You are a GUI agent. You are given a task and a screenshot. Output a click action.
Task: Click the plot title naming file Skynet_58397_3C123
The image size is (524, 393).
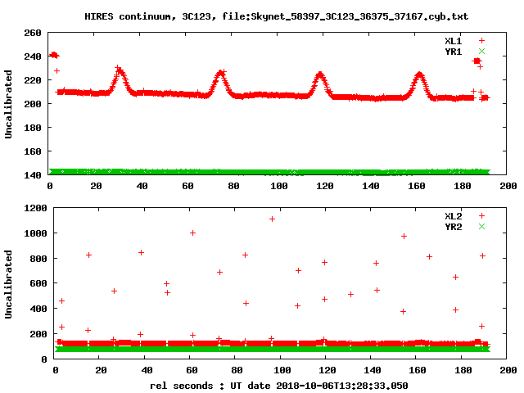(276, 16)
